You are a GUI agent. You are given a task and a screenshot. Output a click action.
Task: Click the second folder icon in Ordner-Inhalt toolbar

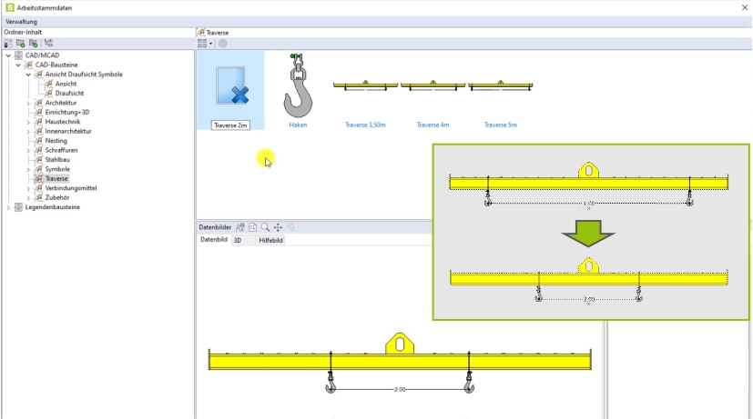click(x=20, y=43)
